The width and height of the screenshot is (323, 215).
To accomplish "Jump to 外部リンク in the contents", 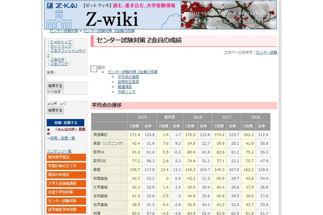I will click(x=127, y=92).
